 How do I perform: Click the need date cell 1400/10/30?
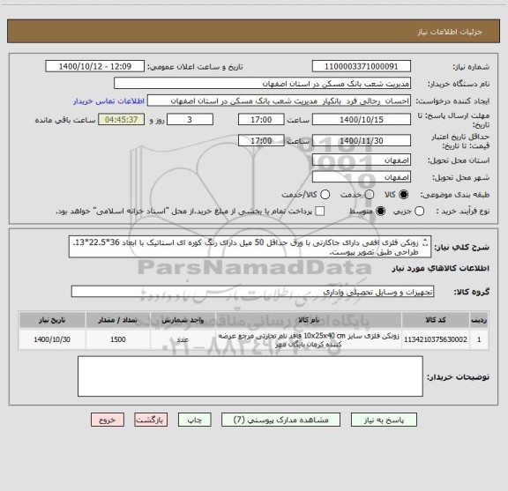(x=52, y=339)
